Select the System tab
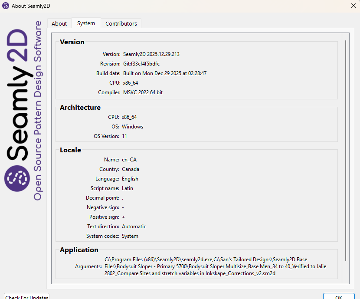The image size is (360, 299). coord(86,23)
